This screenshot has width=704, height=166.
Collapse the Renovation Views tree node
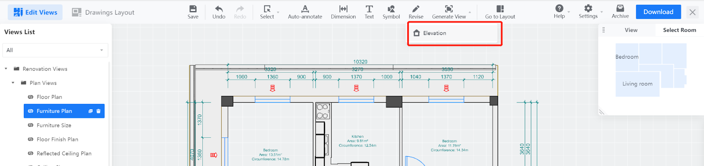click(6, 69)
